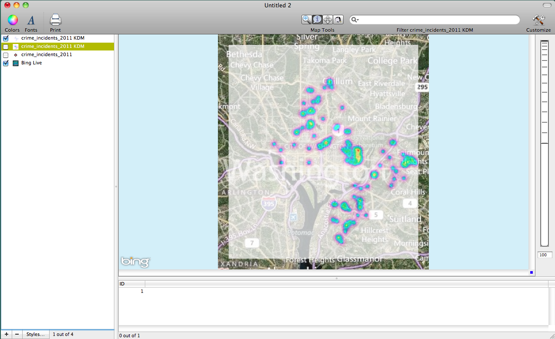Open the filter search options dropdown
Screen dimensions: 555x339
coord(355,20)
